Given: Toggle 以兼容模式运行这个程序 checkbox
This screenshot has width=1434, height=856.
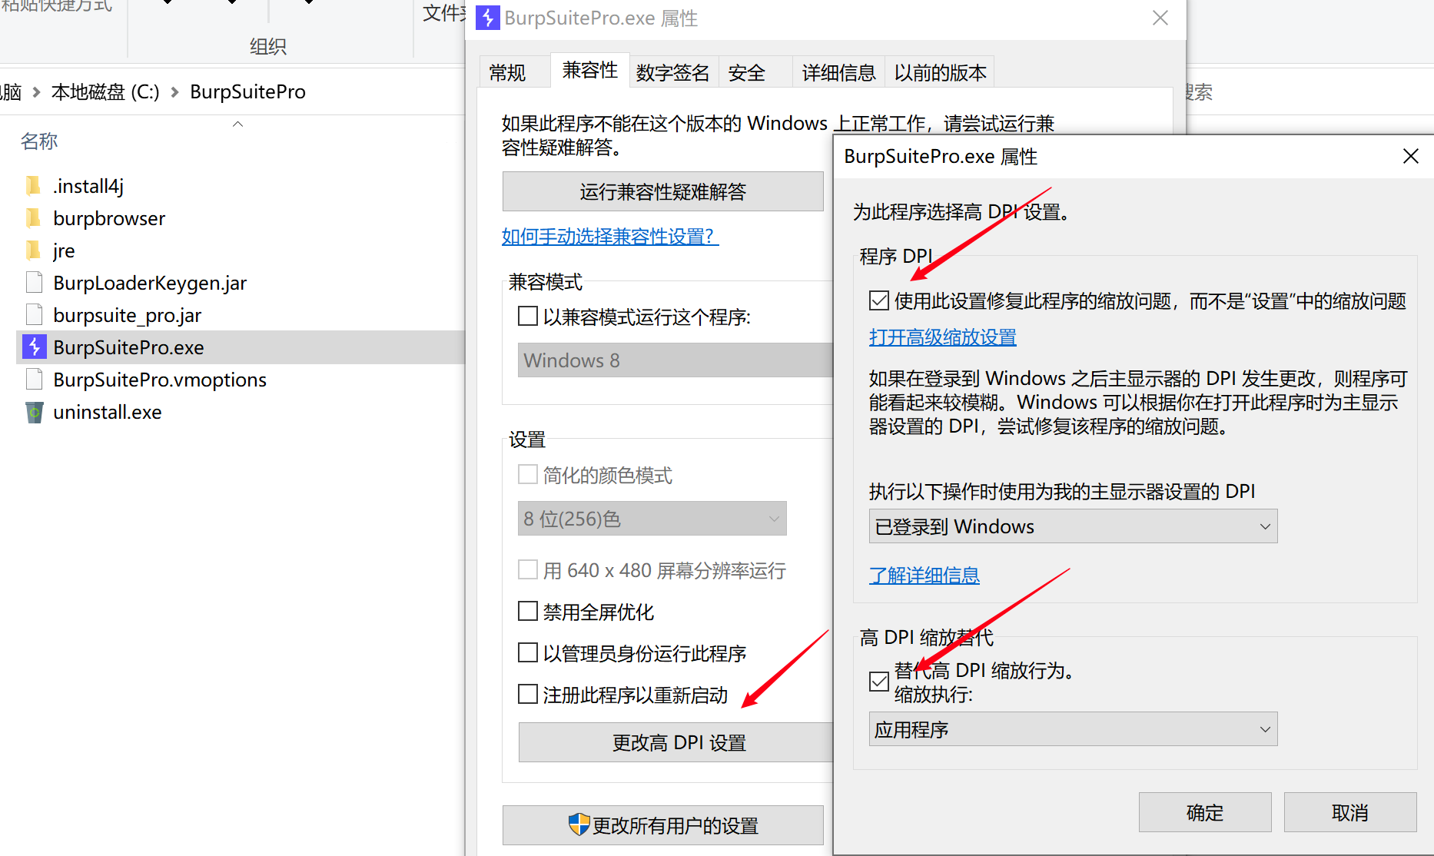Looking at the screenshot, I should point(528,316).
